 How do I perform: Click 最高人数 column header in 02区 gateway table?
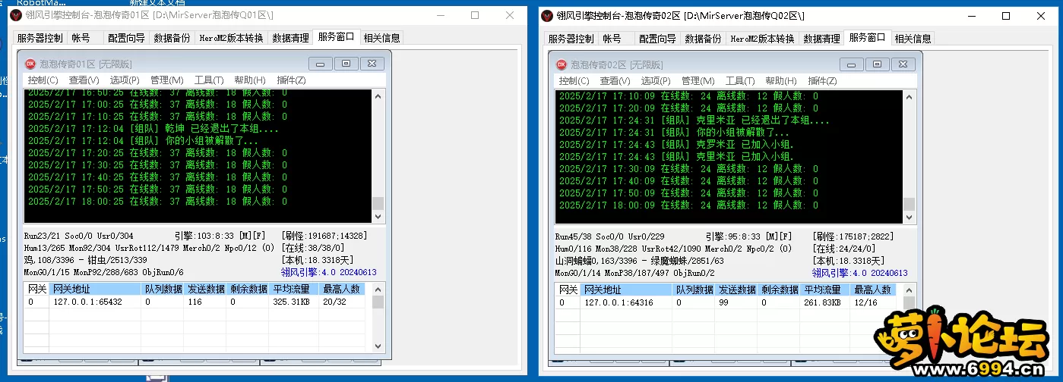coord(875,290)
